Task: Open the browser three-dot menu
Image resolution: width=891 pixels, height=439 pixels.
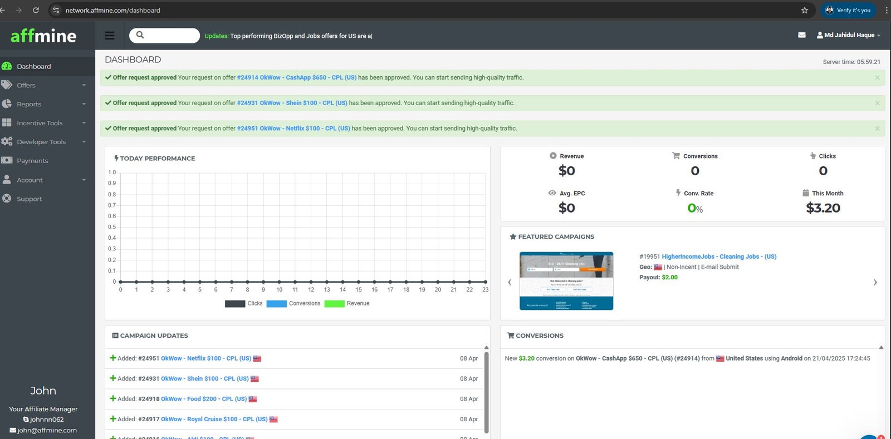Action: coord(886,10)
